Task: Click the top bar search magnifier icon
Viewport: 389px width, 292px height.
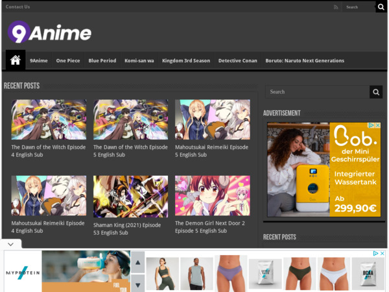Action: click(381, 7)
